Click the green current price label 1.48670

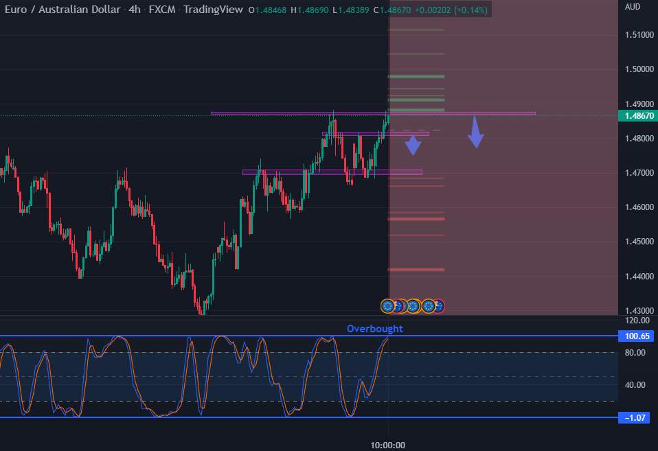point(638,116)
